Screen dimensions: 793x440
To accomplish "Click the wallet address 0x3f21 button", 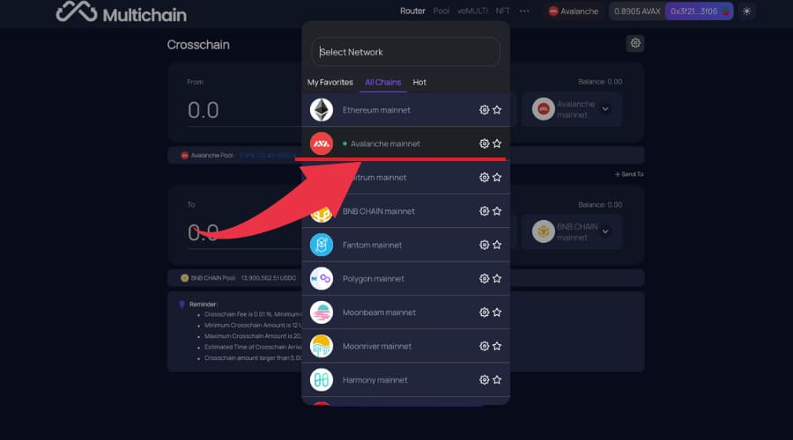I will point(699,11).
